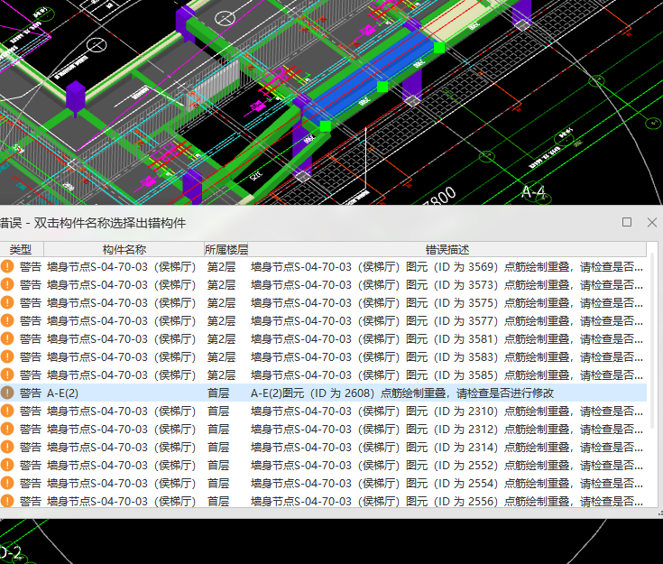Click the warning icon for ID 3577 row
The image size is (663, 564).
(x=7, y=320)
